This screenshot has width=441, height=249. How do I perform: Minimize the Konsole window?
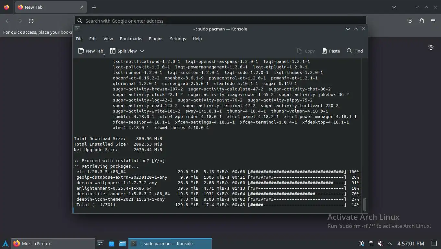(x=348, y=29)
